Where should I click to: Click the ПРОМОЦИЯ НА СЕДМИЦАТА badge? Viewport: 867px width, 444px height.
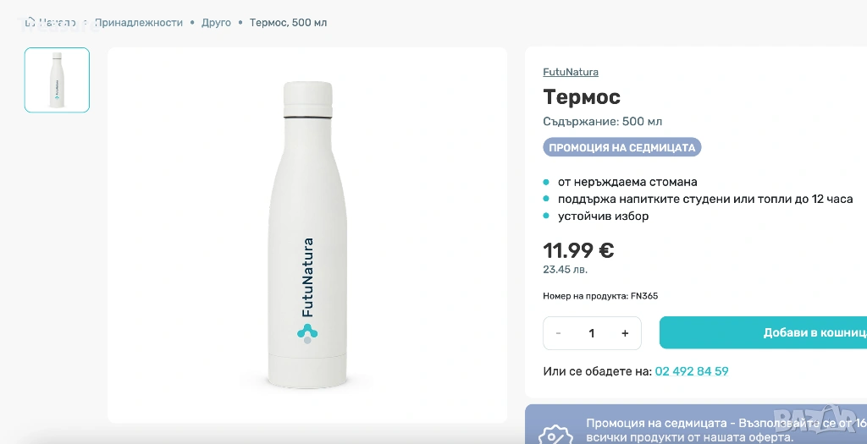pos(621,148)
